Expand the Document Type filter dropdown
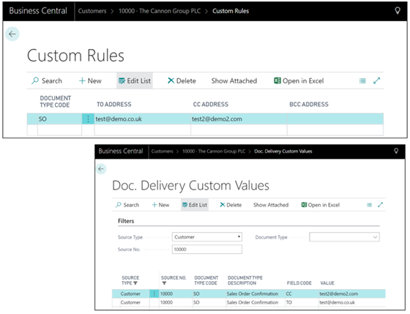 click(344, 237)
